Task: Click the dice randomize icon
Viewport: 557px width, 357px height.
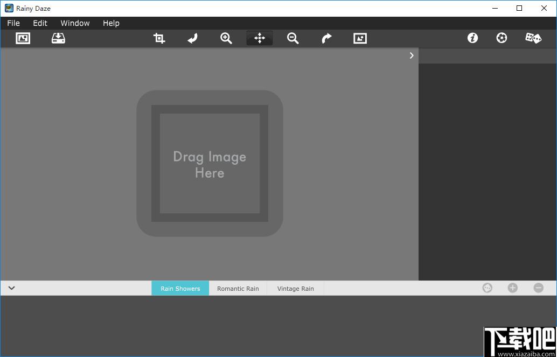Action: coord(533,38)
